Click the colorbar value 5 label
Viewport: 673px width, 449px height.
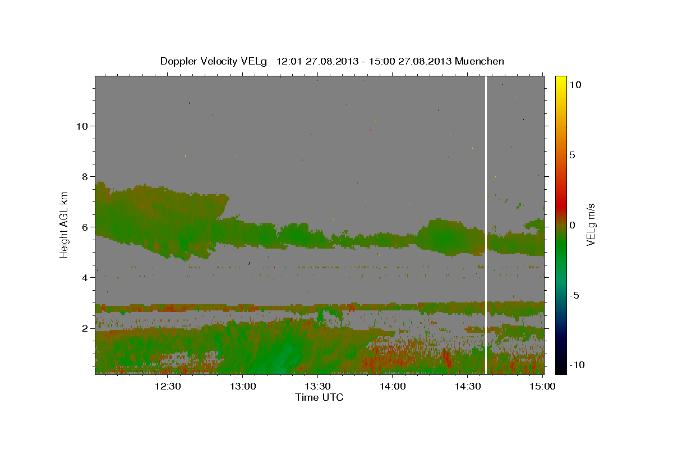coord(572,155)
